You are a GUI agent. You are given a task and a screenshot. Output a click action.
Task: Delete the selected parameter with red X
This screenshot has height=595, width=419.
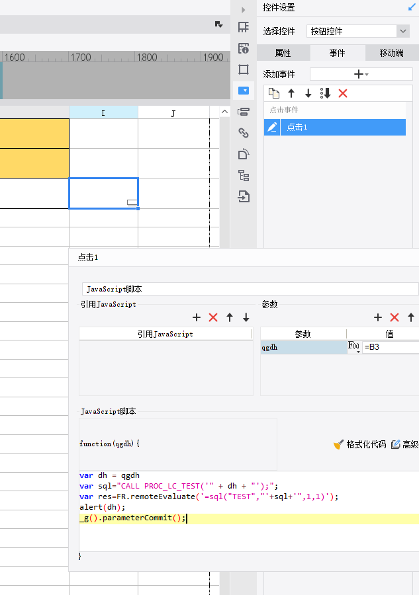tap(395, 317)
